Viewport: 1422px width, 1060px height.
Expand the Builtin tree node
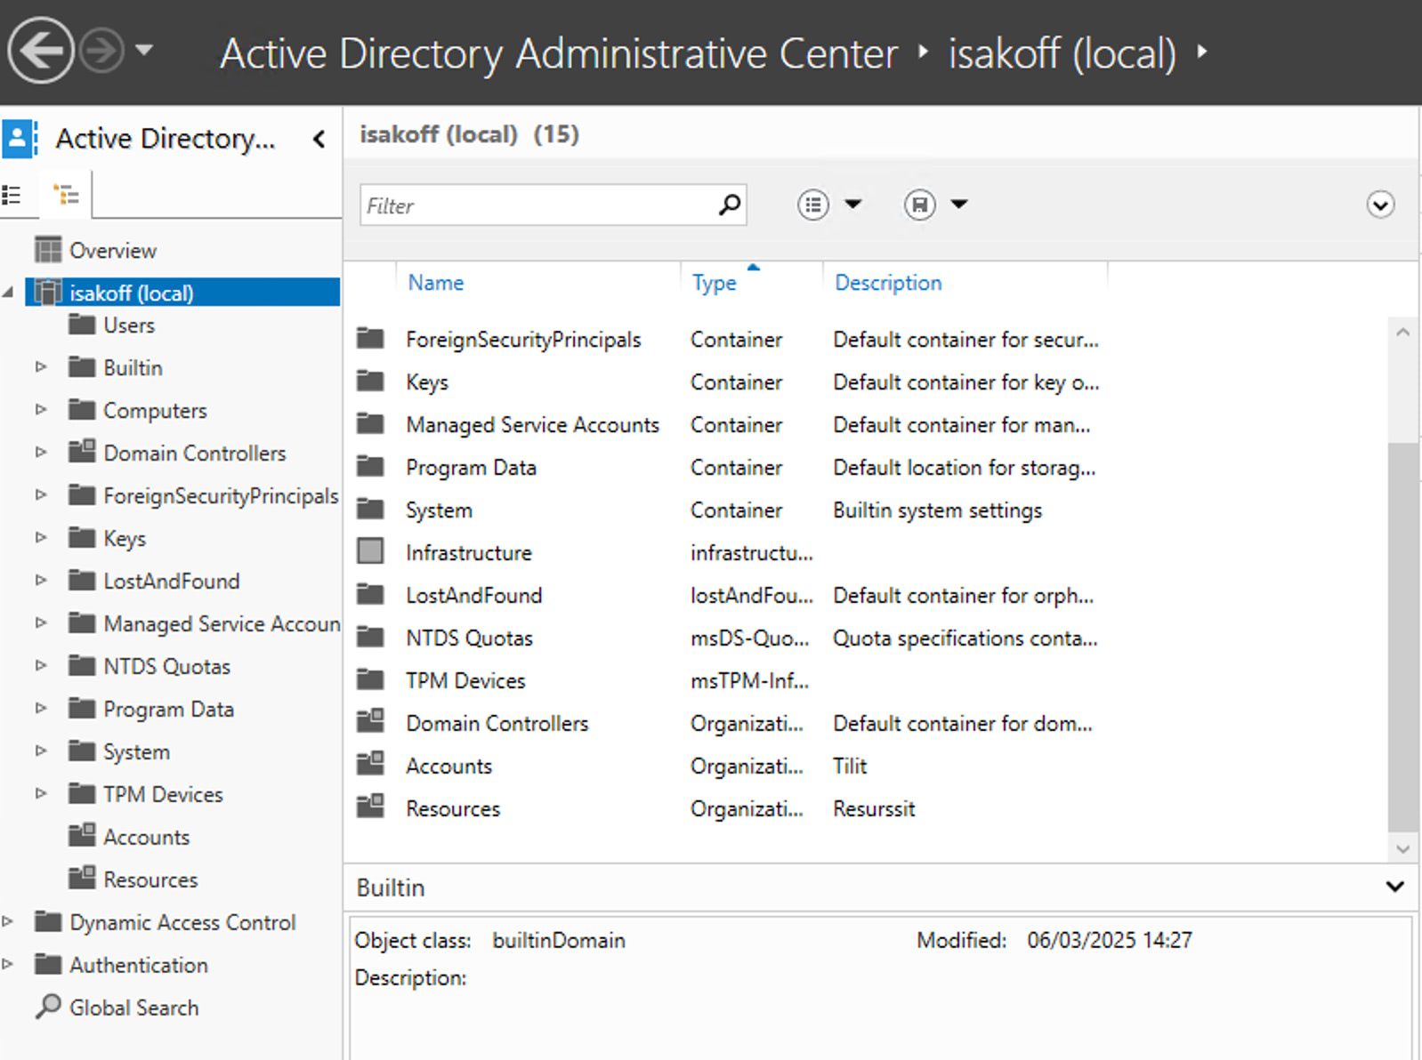point(41,367)
